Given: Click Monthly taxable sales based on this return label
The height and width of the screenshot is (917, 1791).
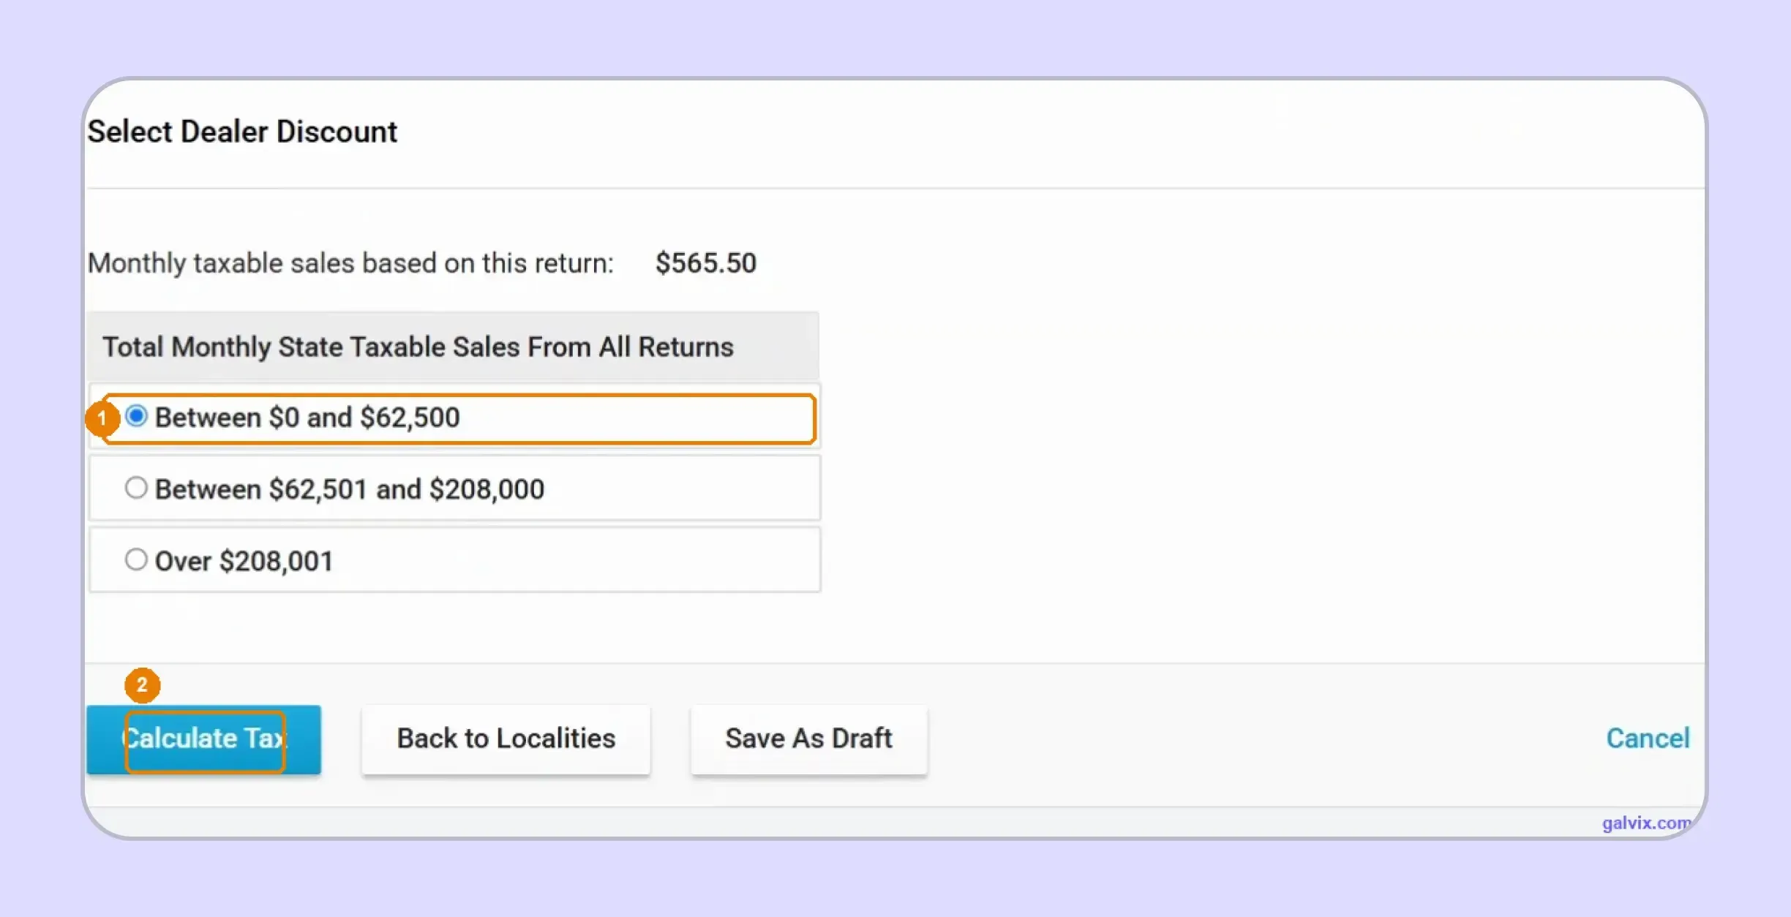Looking at the screenshot, I should [x=350, y=263].
